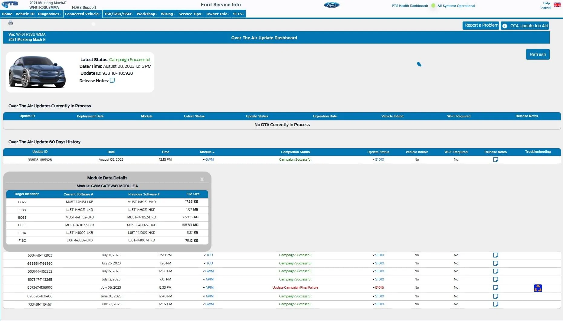Open release notes for July 31, 2023 update
Viewport: 563px width, 321px height.
pos(496,255)
